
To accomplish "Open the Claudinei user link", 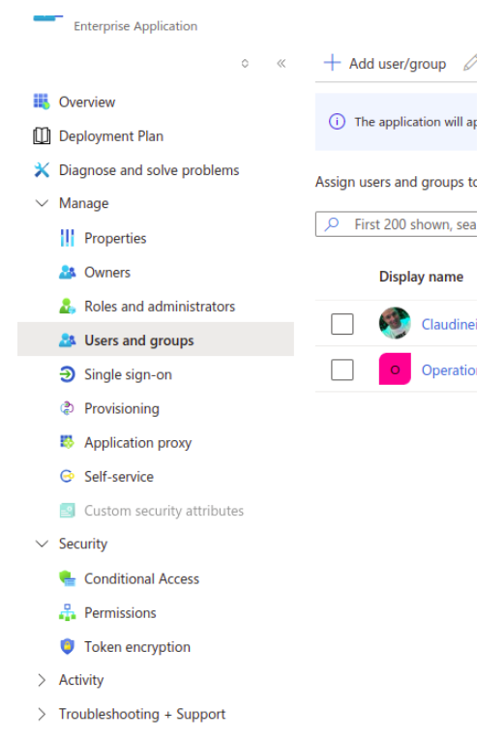I will pos(449,324).
